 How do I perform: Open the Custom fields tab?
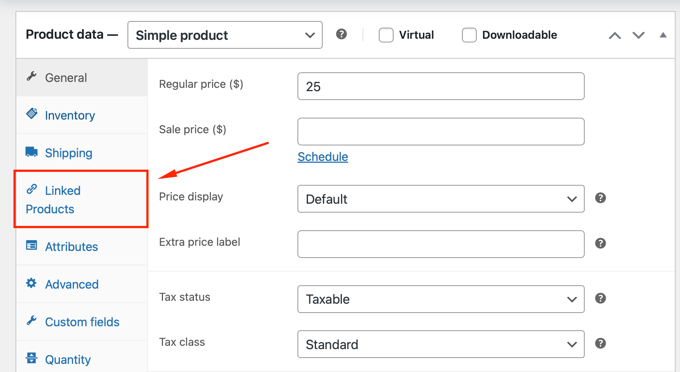pos(82,322)
